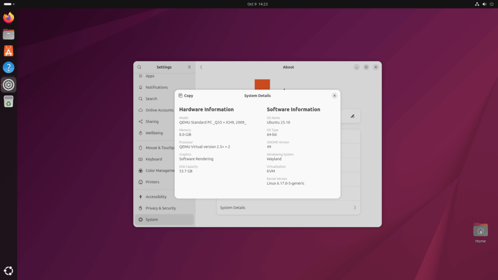Click the clock showing Oct 9 14:23

(257, 4)
